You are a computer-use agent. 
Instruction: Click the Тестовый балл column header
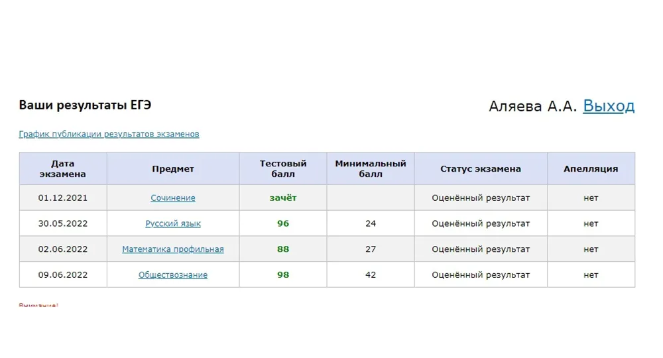pyautogui.click(x=283, y=169)
